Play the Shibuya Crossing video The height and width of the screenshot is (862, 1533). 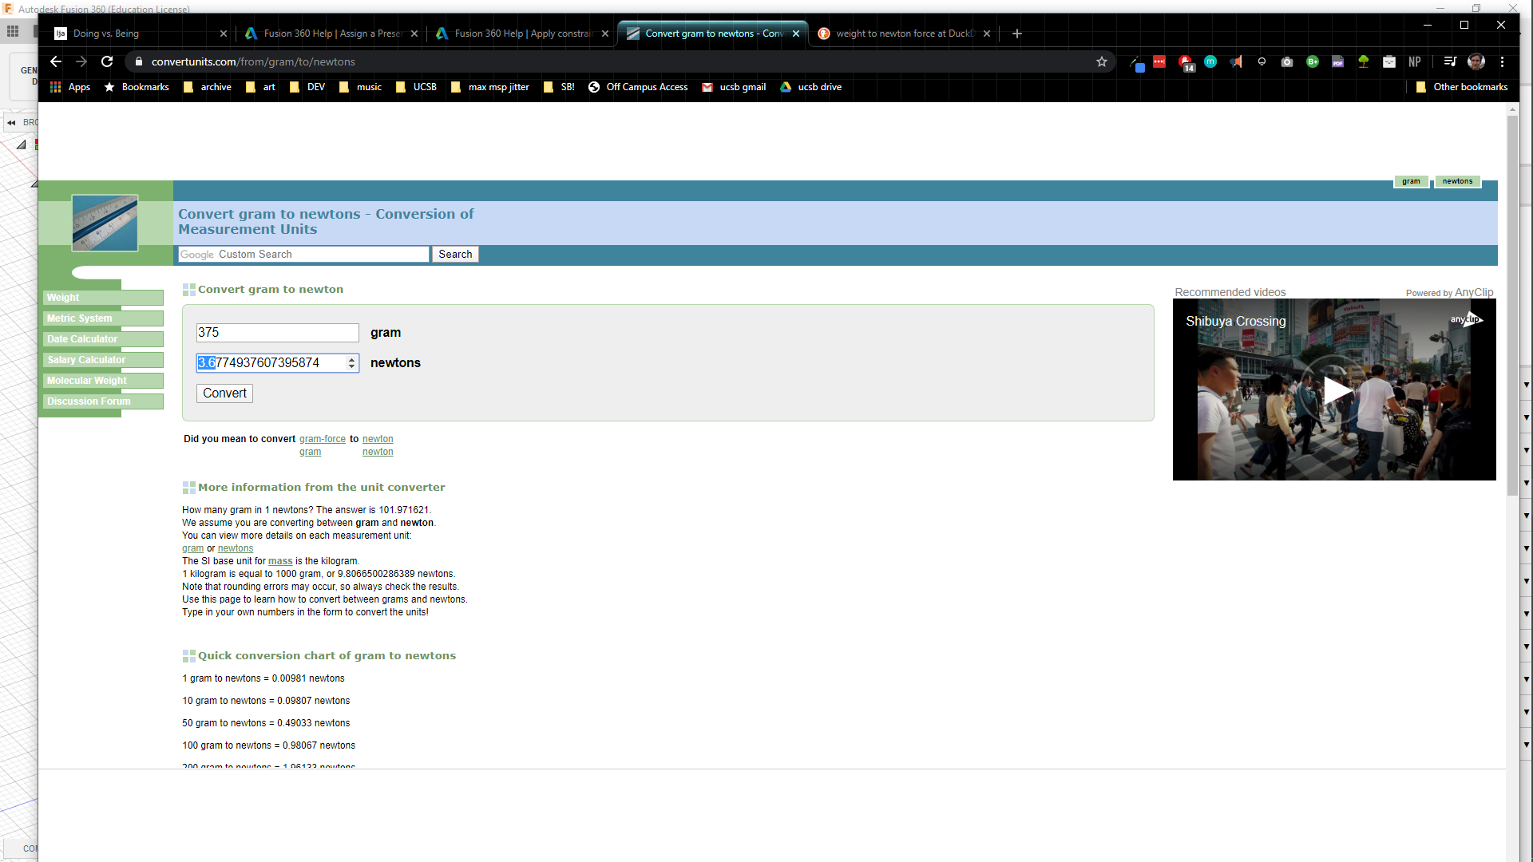[x=1337, y=390]
